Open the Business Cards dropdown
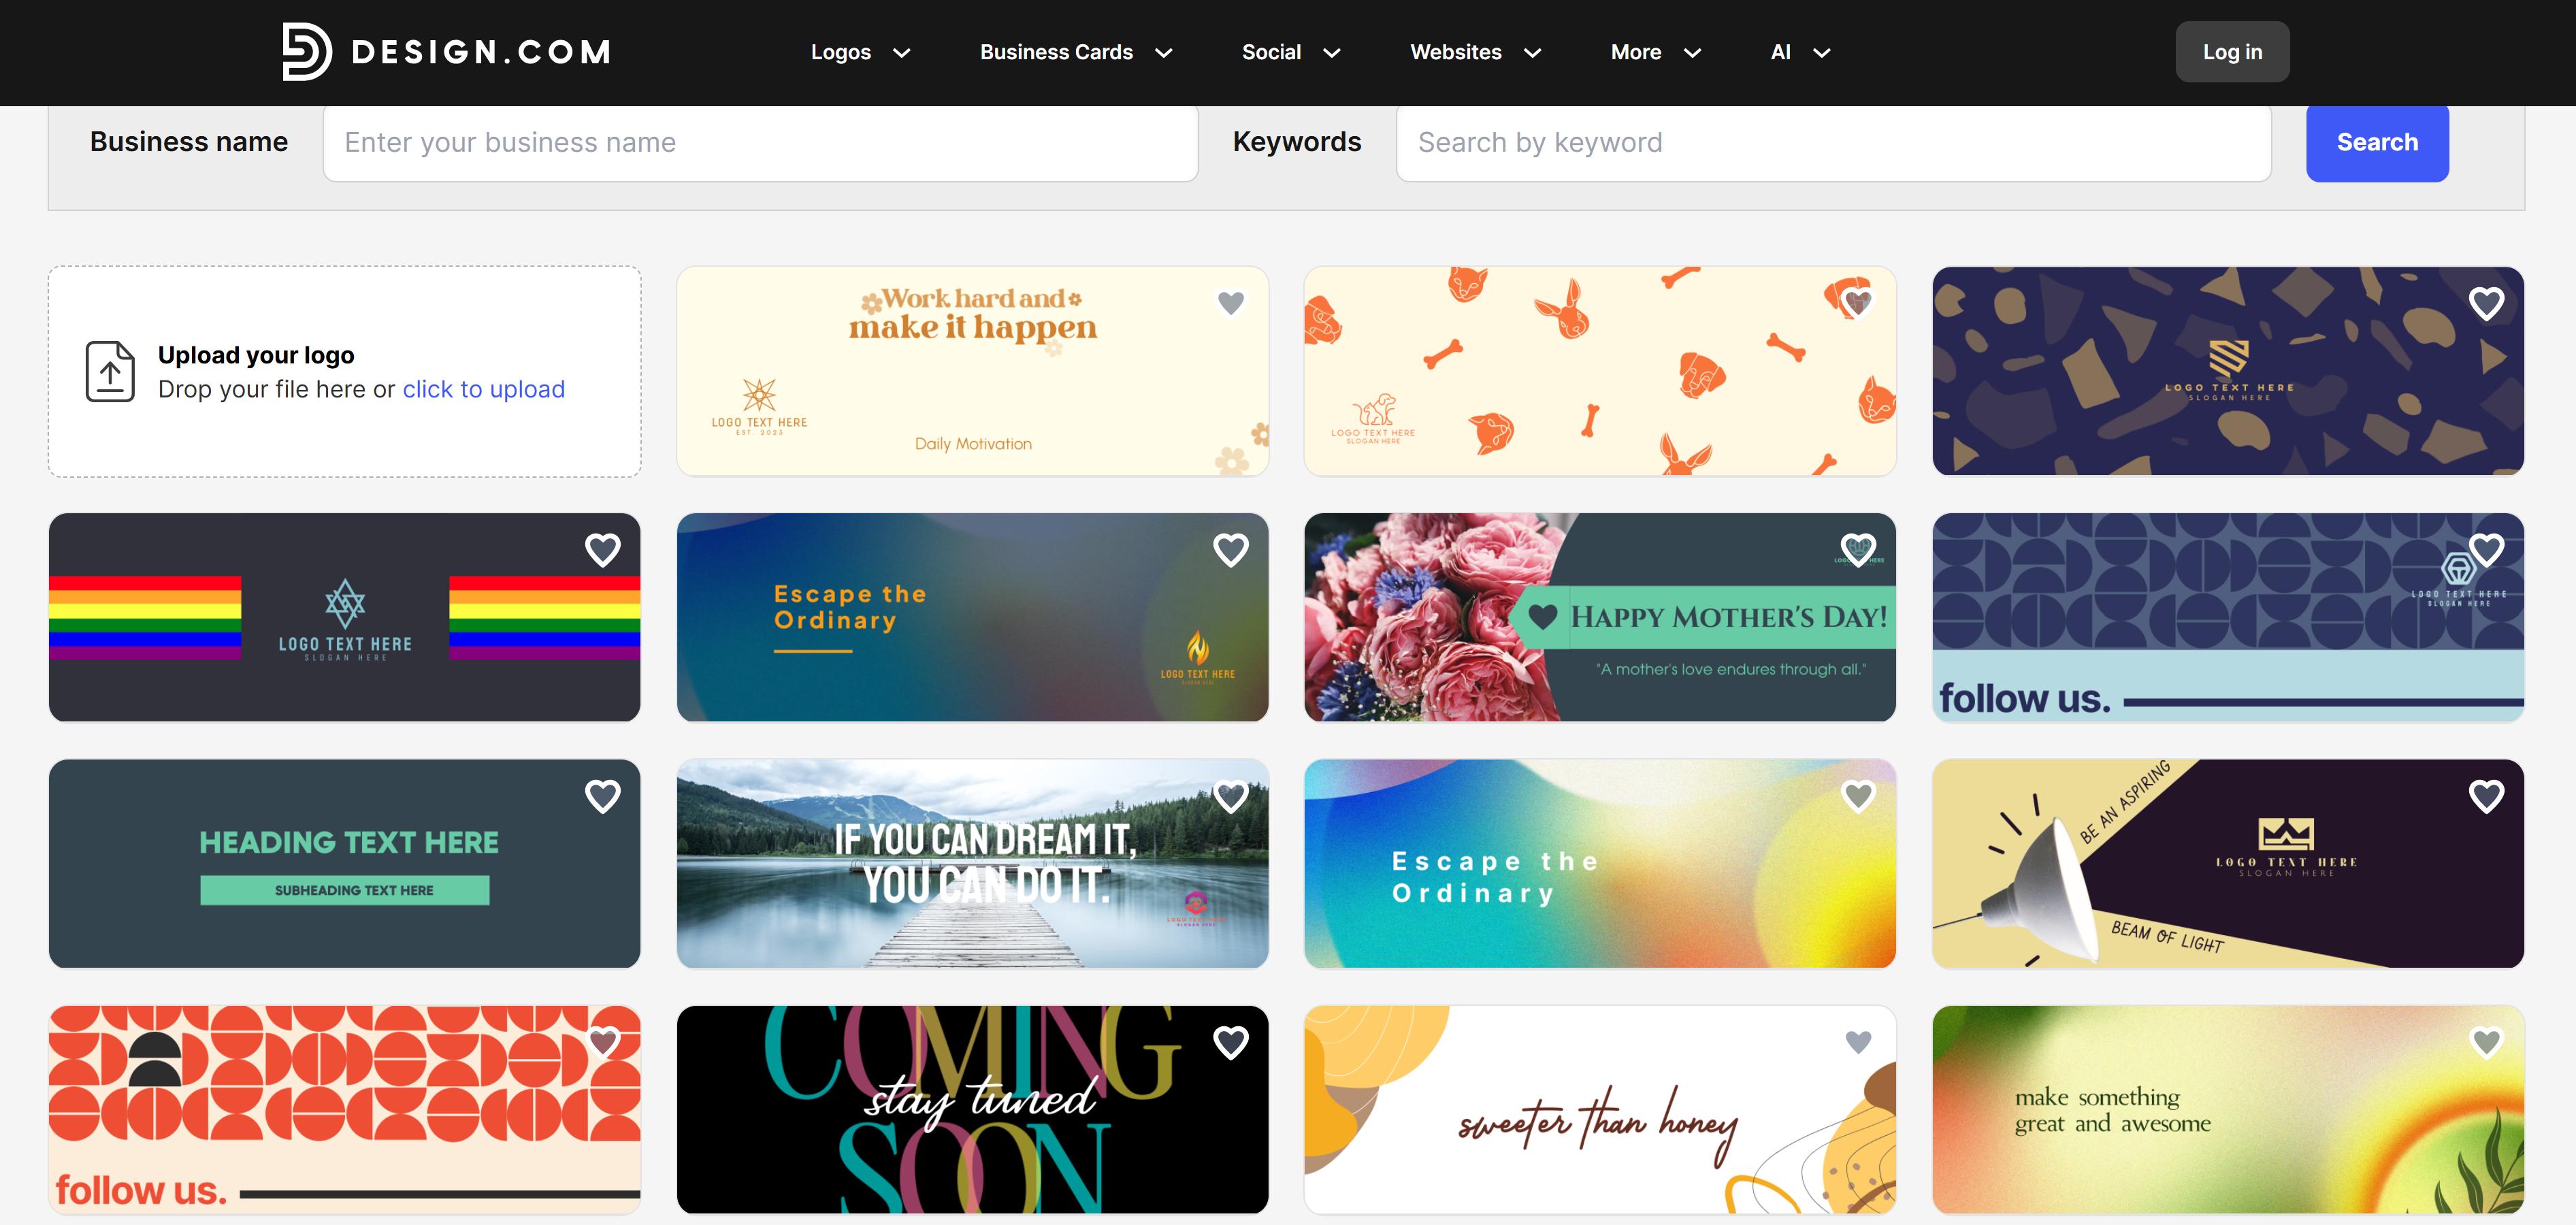The height and width of the screenshot is (1225, 2576). pos(1076,52)
